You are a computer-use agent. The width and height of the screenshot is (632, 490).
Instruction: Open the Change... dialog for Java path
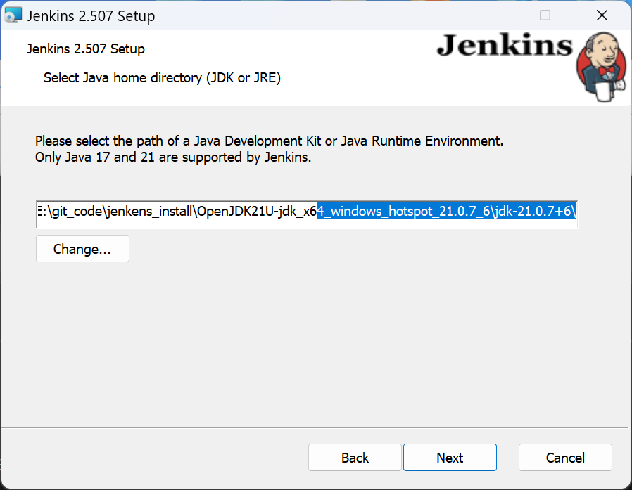click(x=82, y=248)
